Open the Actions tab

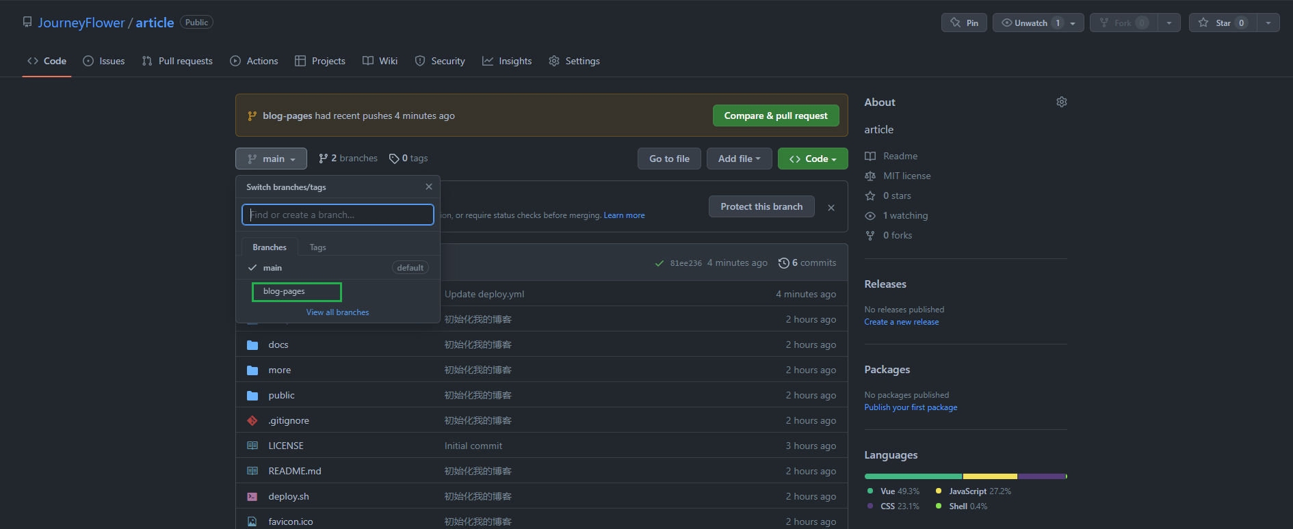click(254, 61)
